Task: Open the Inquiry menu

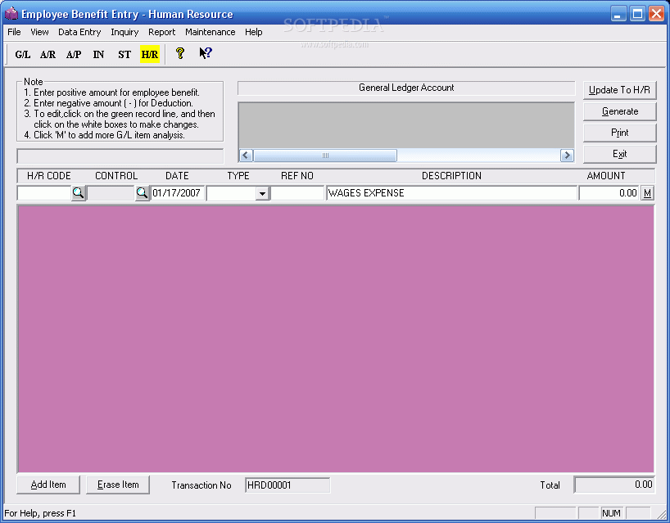Action: [124, 32]
